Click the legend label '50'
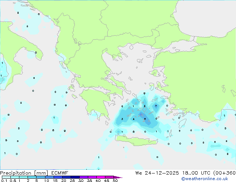 point(115,181)
